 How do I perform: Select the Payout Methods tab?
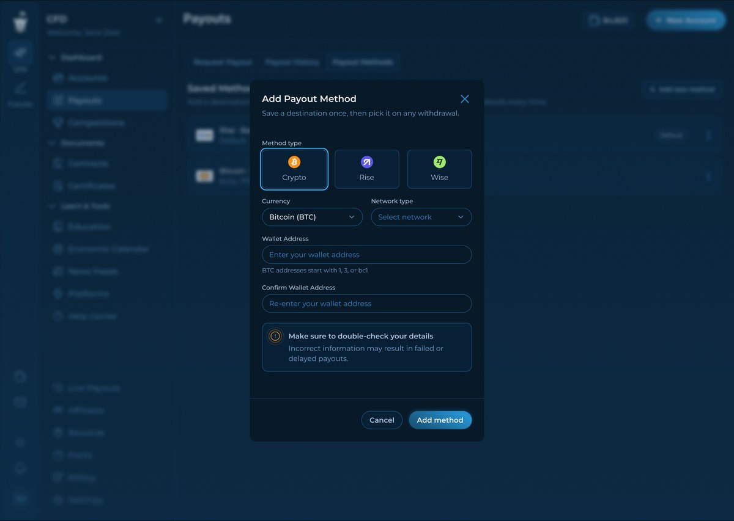coord(363,62)
